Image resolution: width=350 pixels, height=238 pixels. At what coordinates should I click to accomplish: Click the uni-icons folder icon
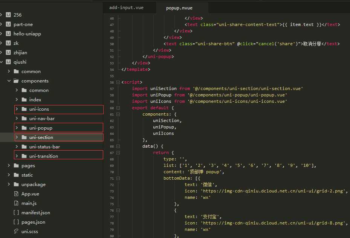(x=24, y=109)
